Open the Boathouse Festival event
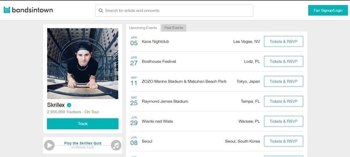This screenshot has height=157, width=350. click(159, 61)
